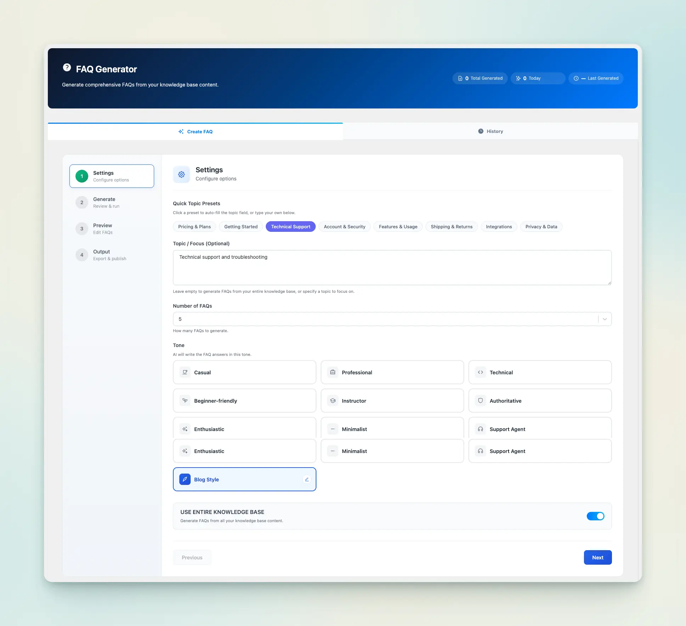Click the code brackets icon on Technical tone
This screenshot has width=686, height=626.
pyautogui.click(x=480, y=372)
